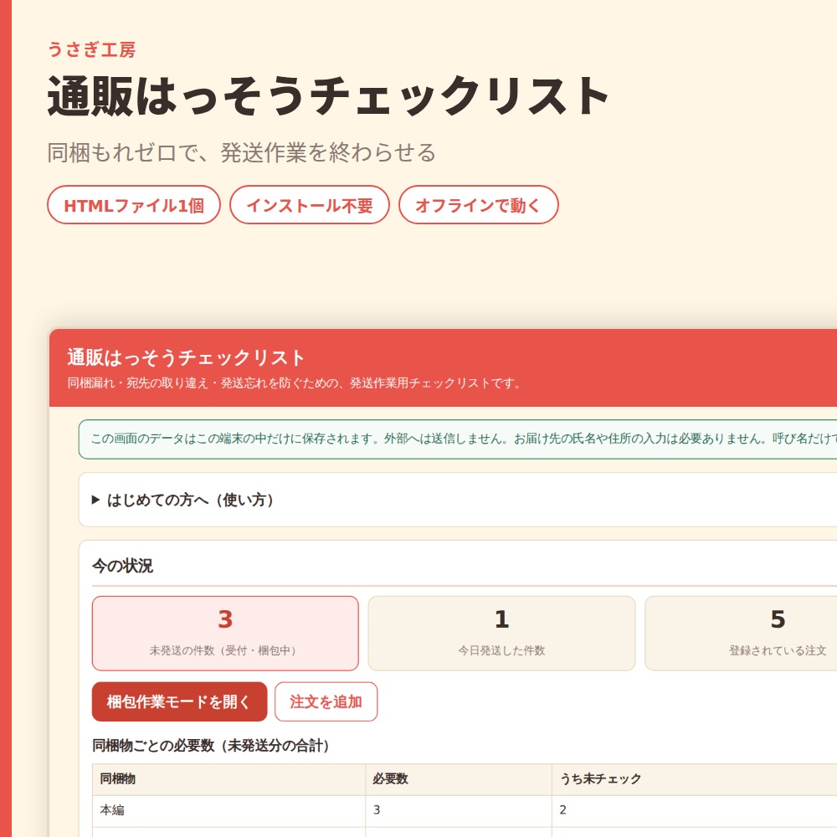The width and height of the screenshot is (837, 837).
Task: Click the 必要数 column header
Action: [x=458, y=779]
